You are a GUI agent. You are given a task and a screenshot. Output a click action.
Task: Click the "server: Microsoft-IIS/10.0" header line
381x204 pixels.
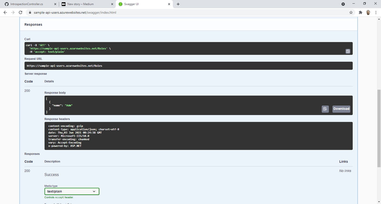[x=69, y=136]
